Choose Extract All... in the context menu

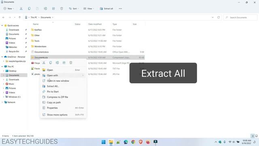(63, 86)
